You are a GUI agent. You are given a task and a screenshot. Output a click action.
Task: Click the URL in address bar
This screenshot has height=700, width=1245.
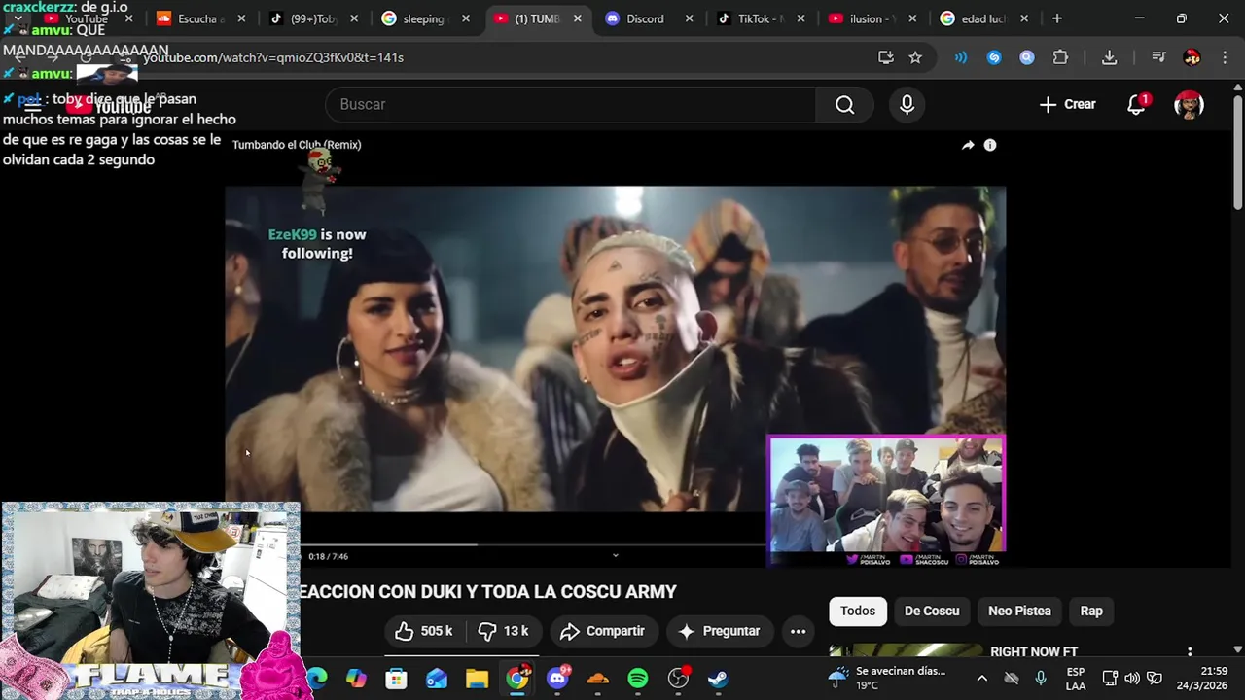tap(273, 57)
